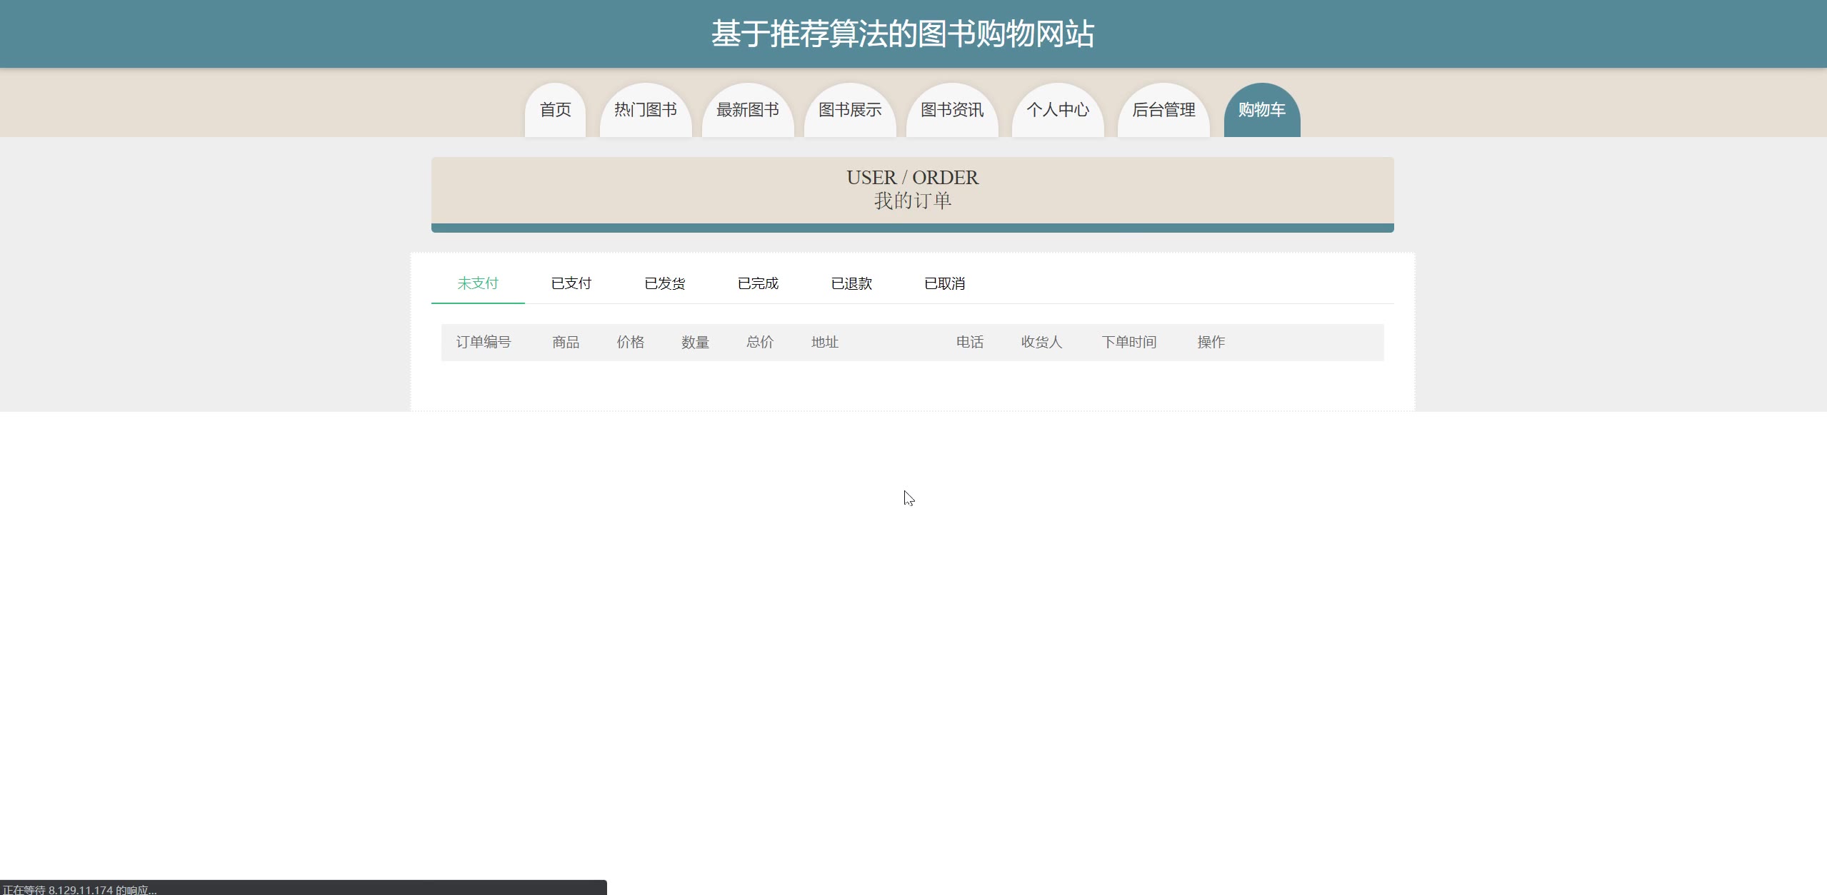The image size is (1827, 895).
Task: Switch to the 已支付 tab
Action: tap(571, 283)
